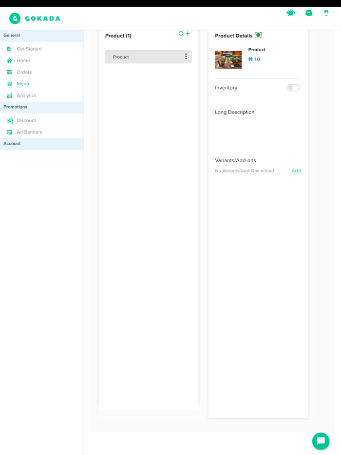Click the Analytics chart icon
The image size is (341, 455).
pyautogui.click(x=9, y=95)
